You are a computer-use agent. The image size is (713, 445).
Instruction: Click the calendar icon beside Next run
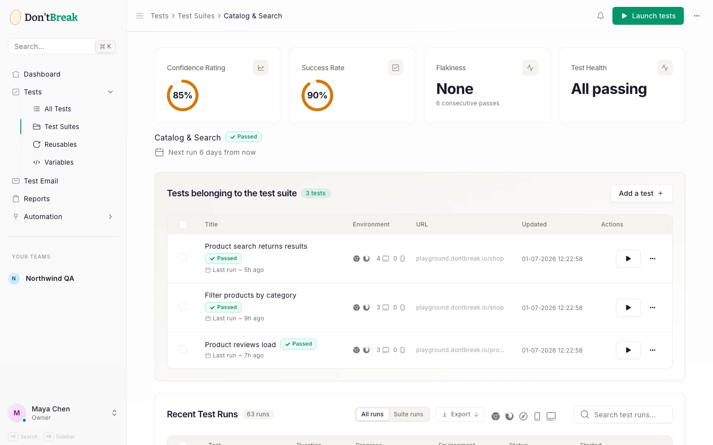click(x=159, y=152)
